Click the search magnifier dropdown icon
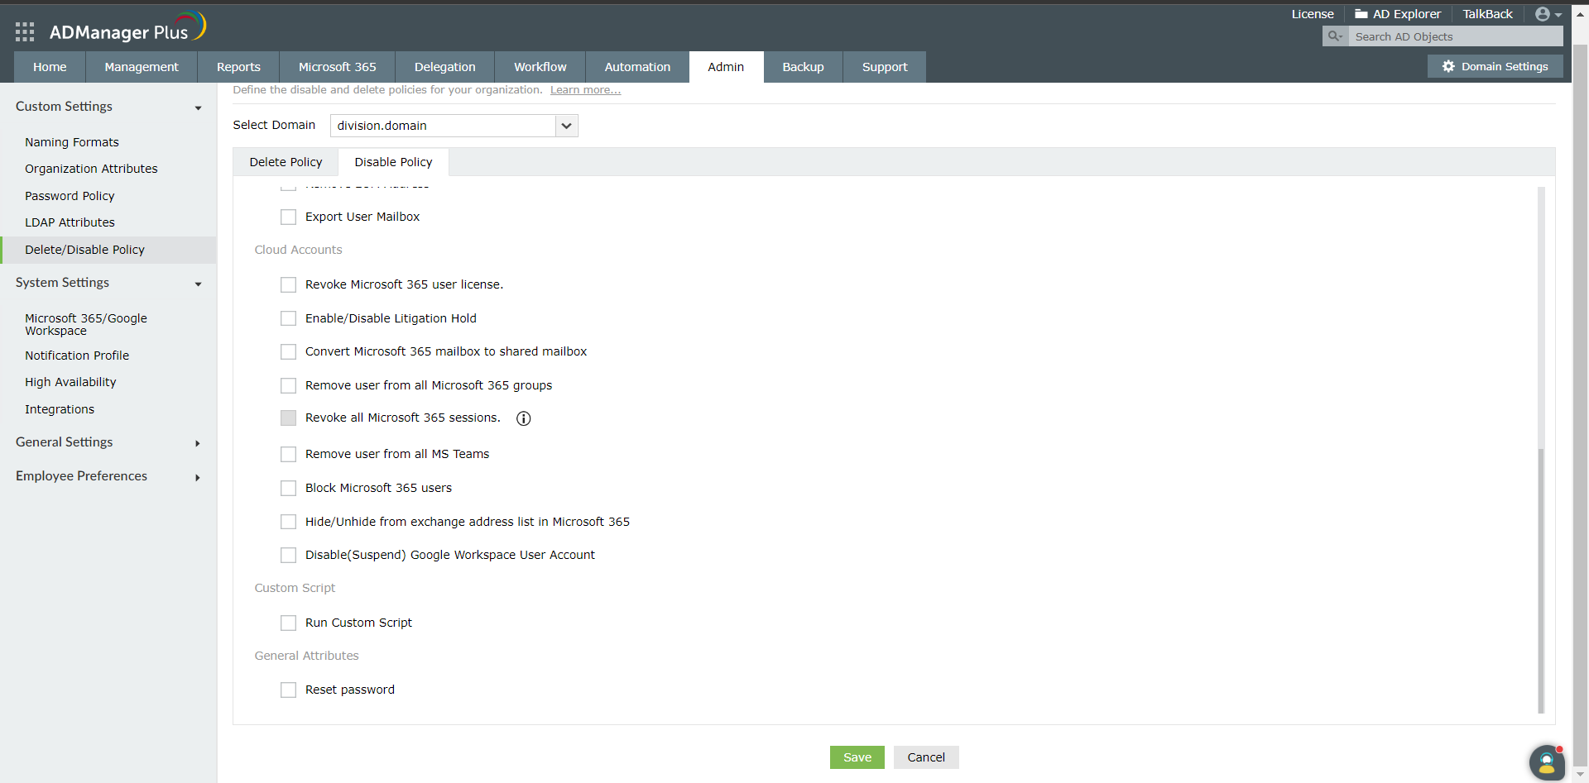1589x783 pixels. pyautogui.click(x=1335, y=36)
